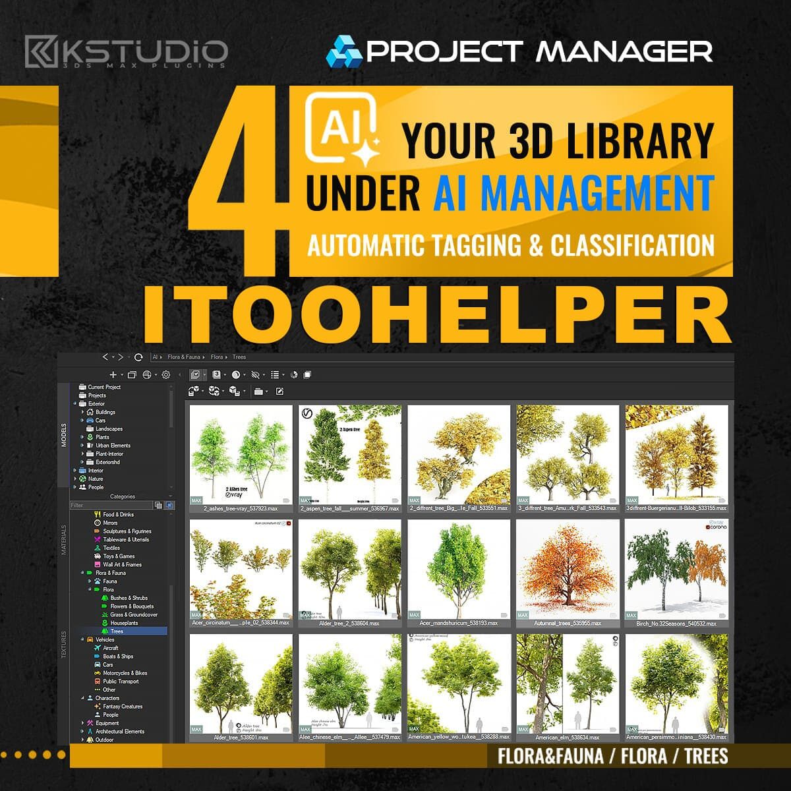Screen dimensions: 791x791
Task: Select the Textiles category
Action: pos(111,548)
